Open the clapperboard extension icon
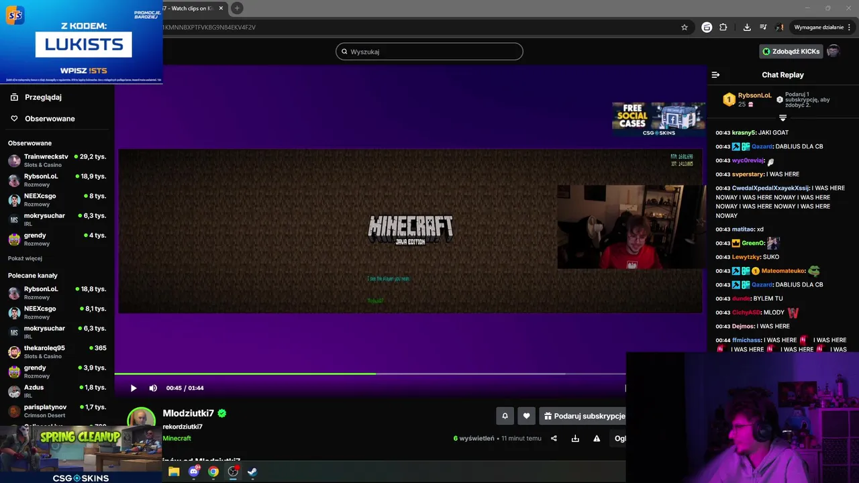Image resolution: width=859 pixels, height=483 pixels. [x=707, y=28]
